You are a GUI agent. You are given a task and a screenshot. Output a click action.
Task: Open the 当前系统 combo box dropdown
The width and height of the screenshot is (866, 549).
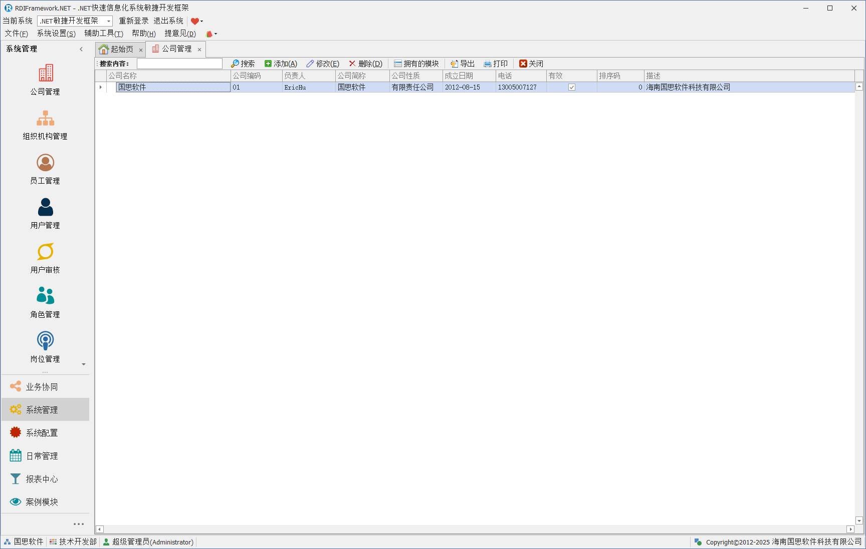pos(108,21)
